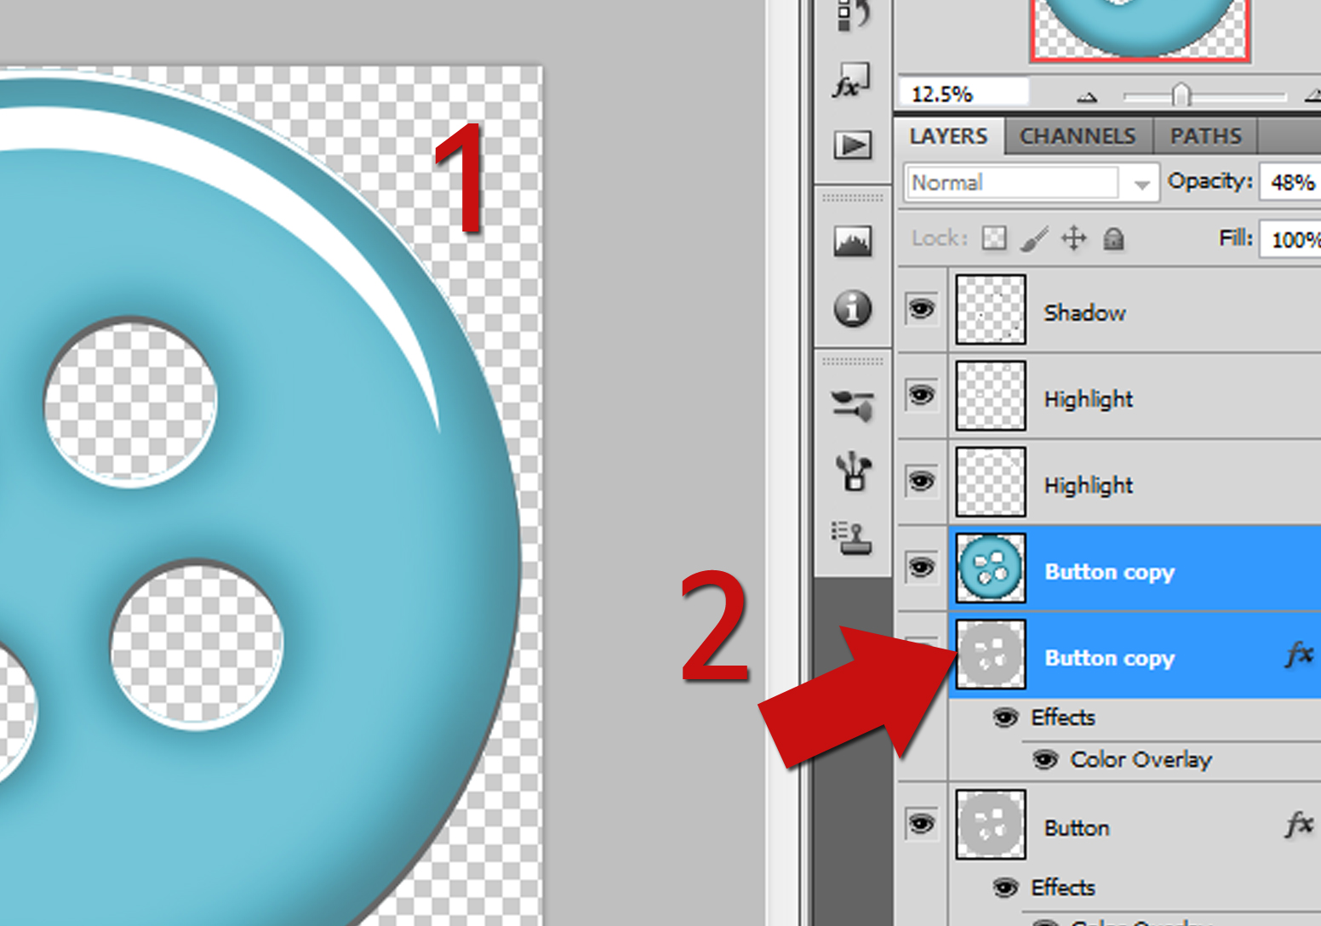Image resolution: width=1321 pixels, height=926 pixels.
Task: Click the fx icon on Button layer
Action: 1299,824
